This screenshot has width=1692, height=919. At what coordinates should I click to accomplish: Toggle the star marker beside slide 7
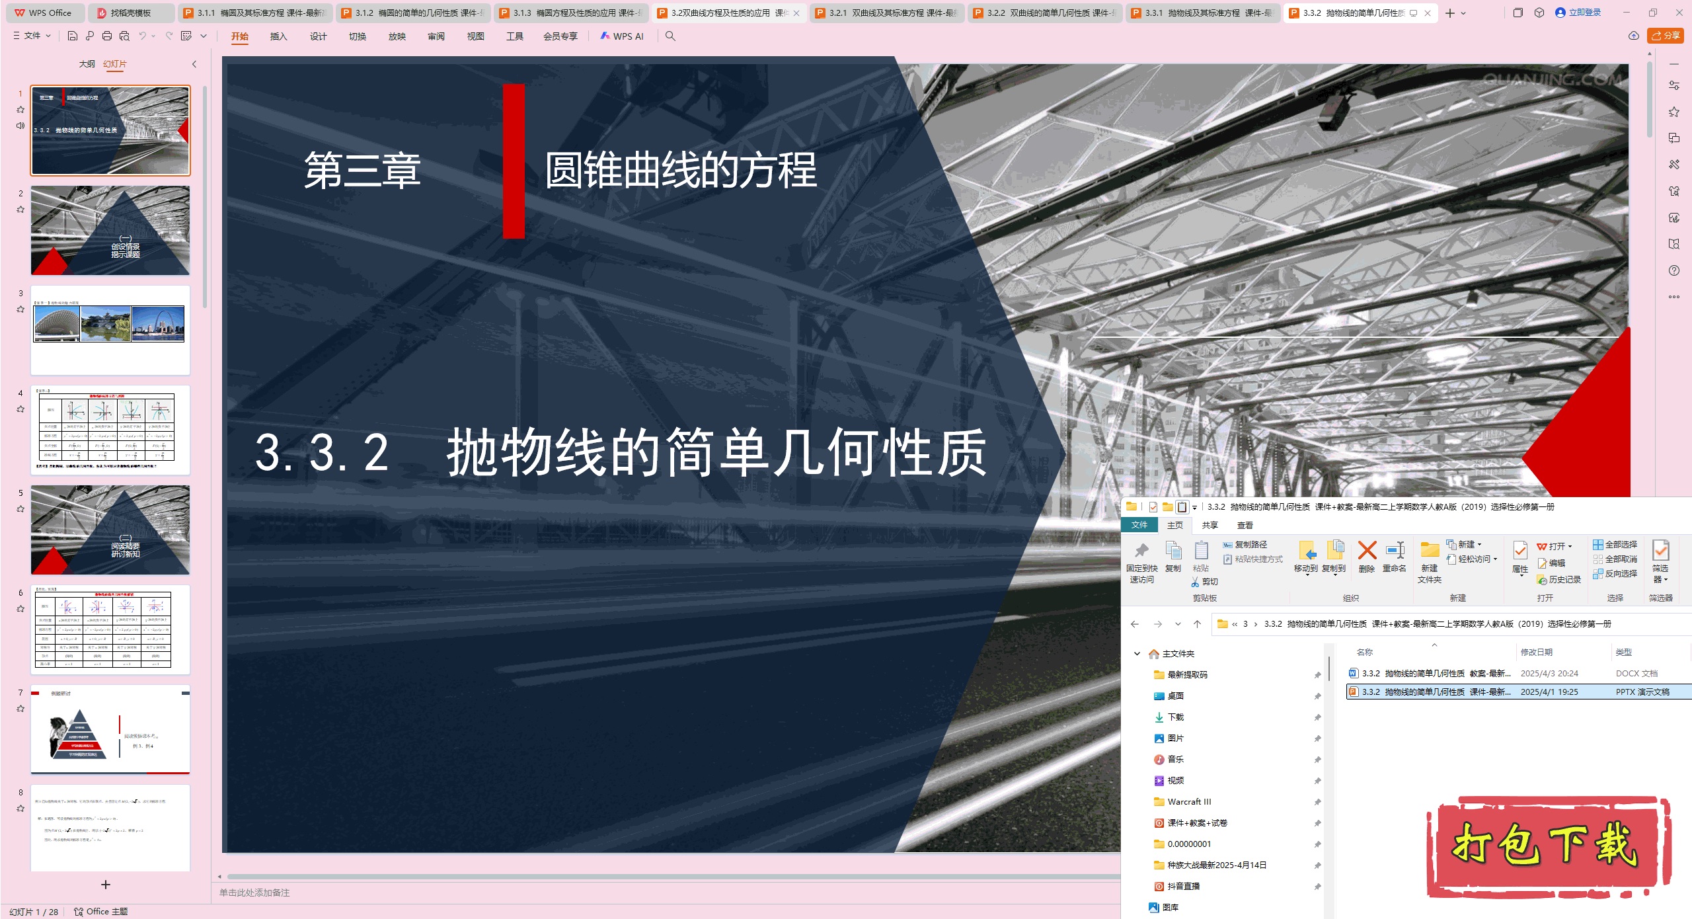(x=20, y=709)
